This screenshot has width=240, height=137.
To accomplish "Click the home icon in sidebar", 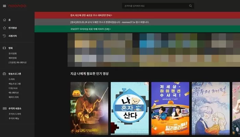I will 4,20.
